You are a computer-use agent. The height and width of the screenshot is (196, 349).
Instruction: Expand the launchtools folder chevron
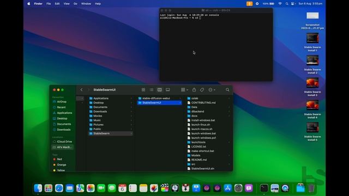click(229, 142)
